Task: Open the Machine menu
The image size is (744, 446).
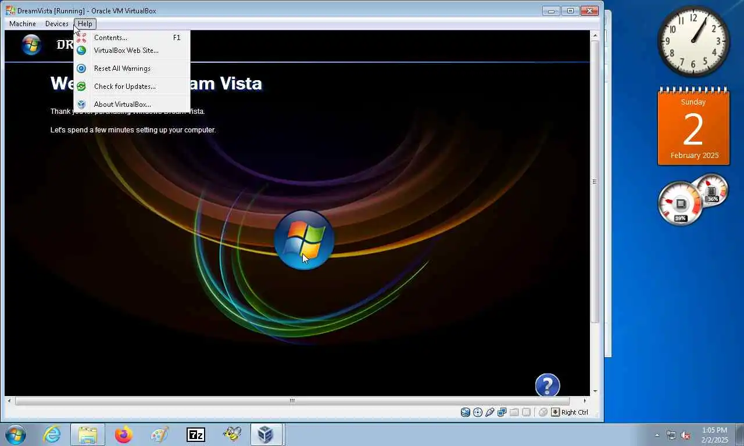Action: click(x=23, y=24)
